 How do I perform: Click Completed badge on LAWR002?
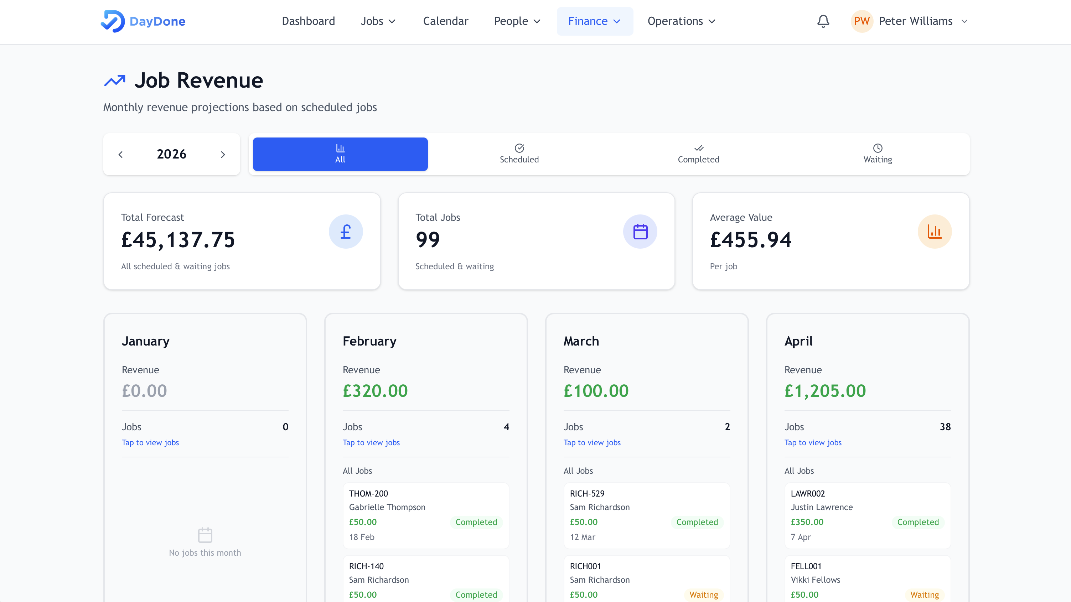tap(917, 522)
